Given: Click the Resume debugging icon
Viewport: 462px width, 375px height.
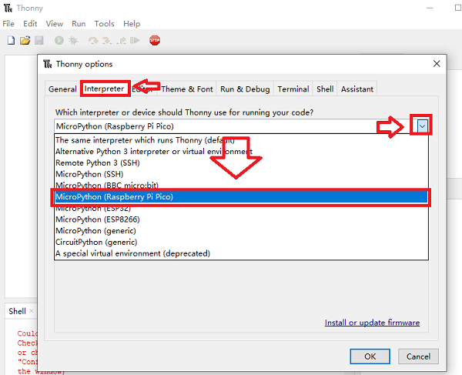Looking at the screenshot, I should pyautogui.click(x=135, y=40).
